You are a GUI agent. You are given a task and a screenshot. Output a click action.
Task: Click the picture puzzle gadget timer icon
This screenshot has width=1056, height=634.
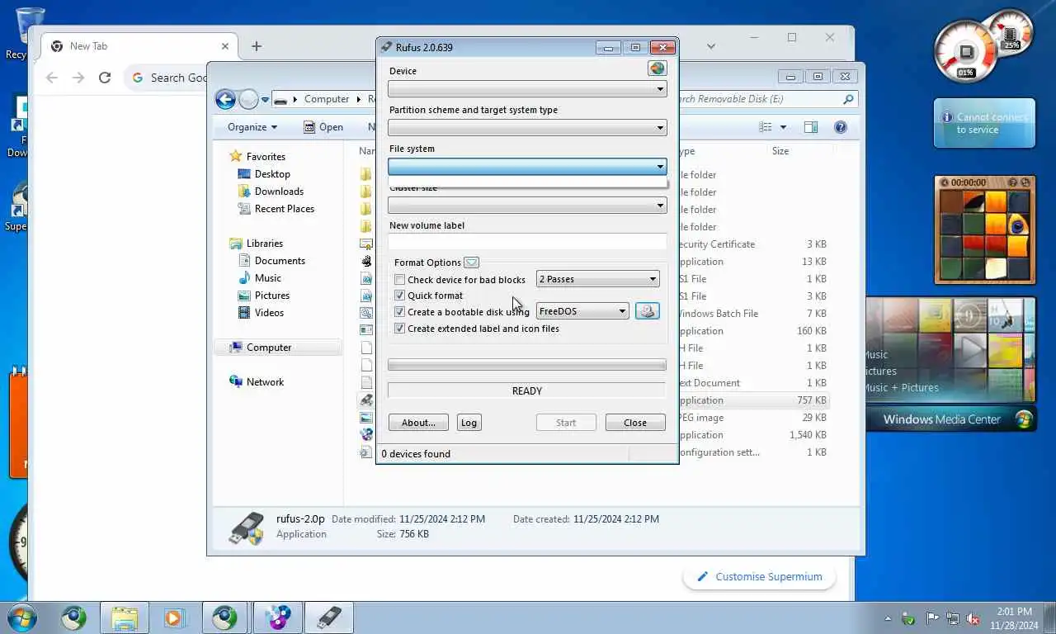945,182
